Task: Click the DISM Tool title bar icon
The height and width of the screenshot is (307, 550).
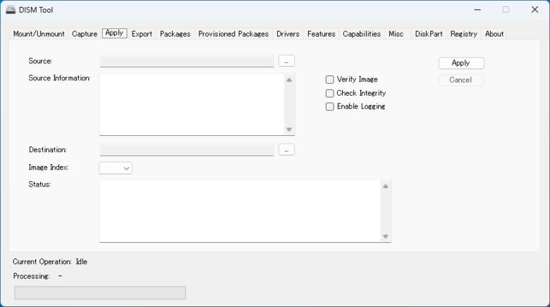Action: tap(11, 10)
